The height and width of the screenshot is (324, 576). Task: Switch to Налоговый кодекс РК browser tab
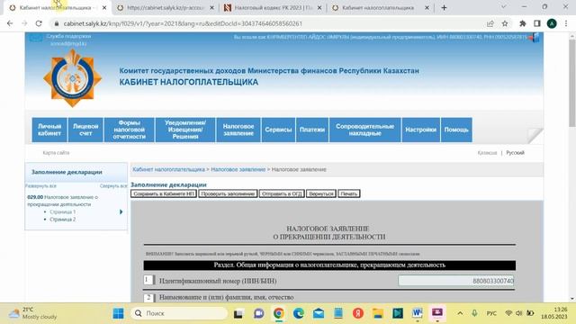273,8
